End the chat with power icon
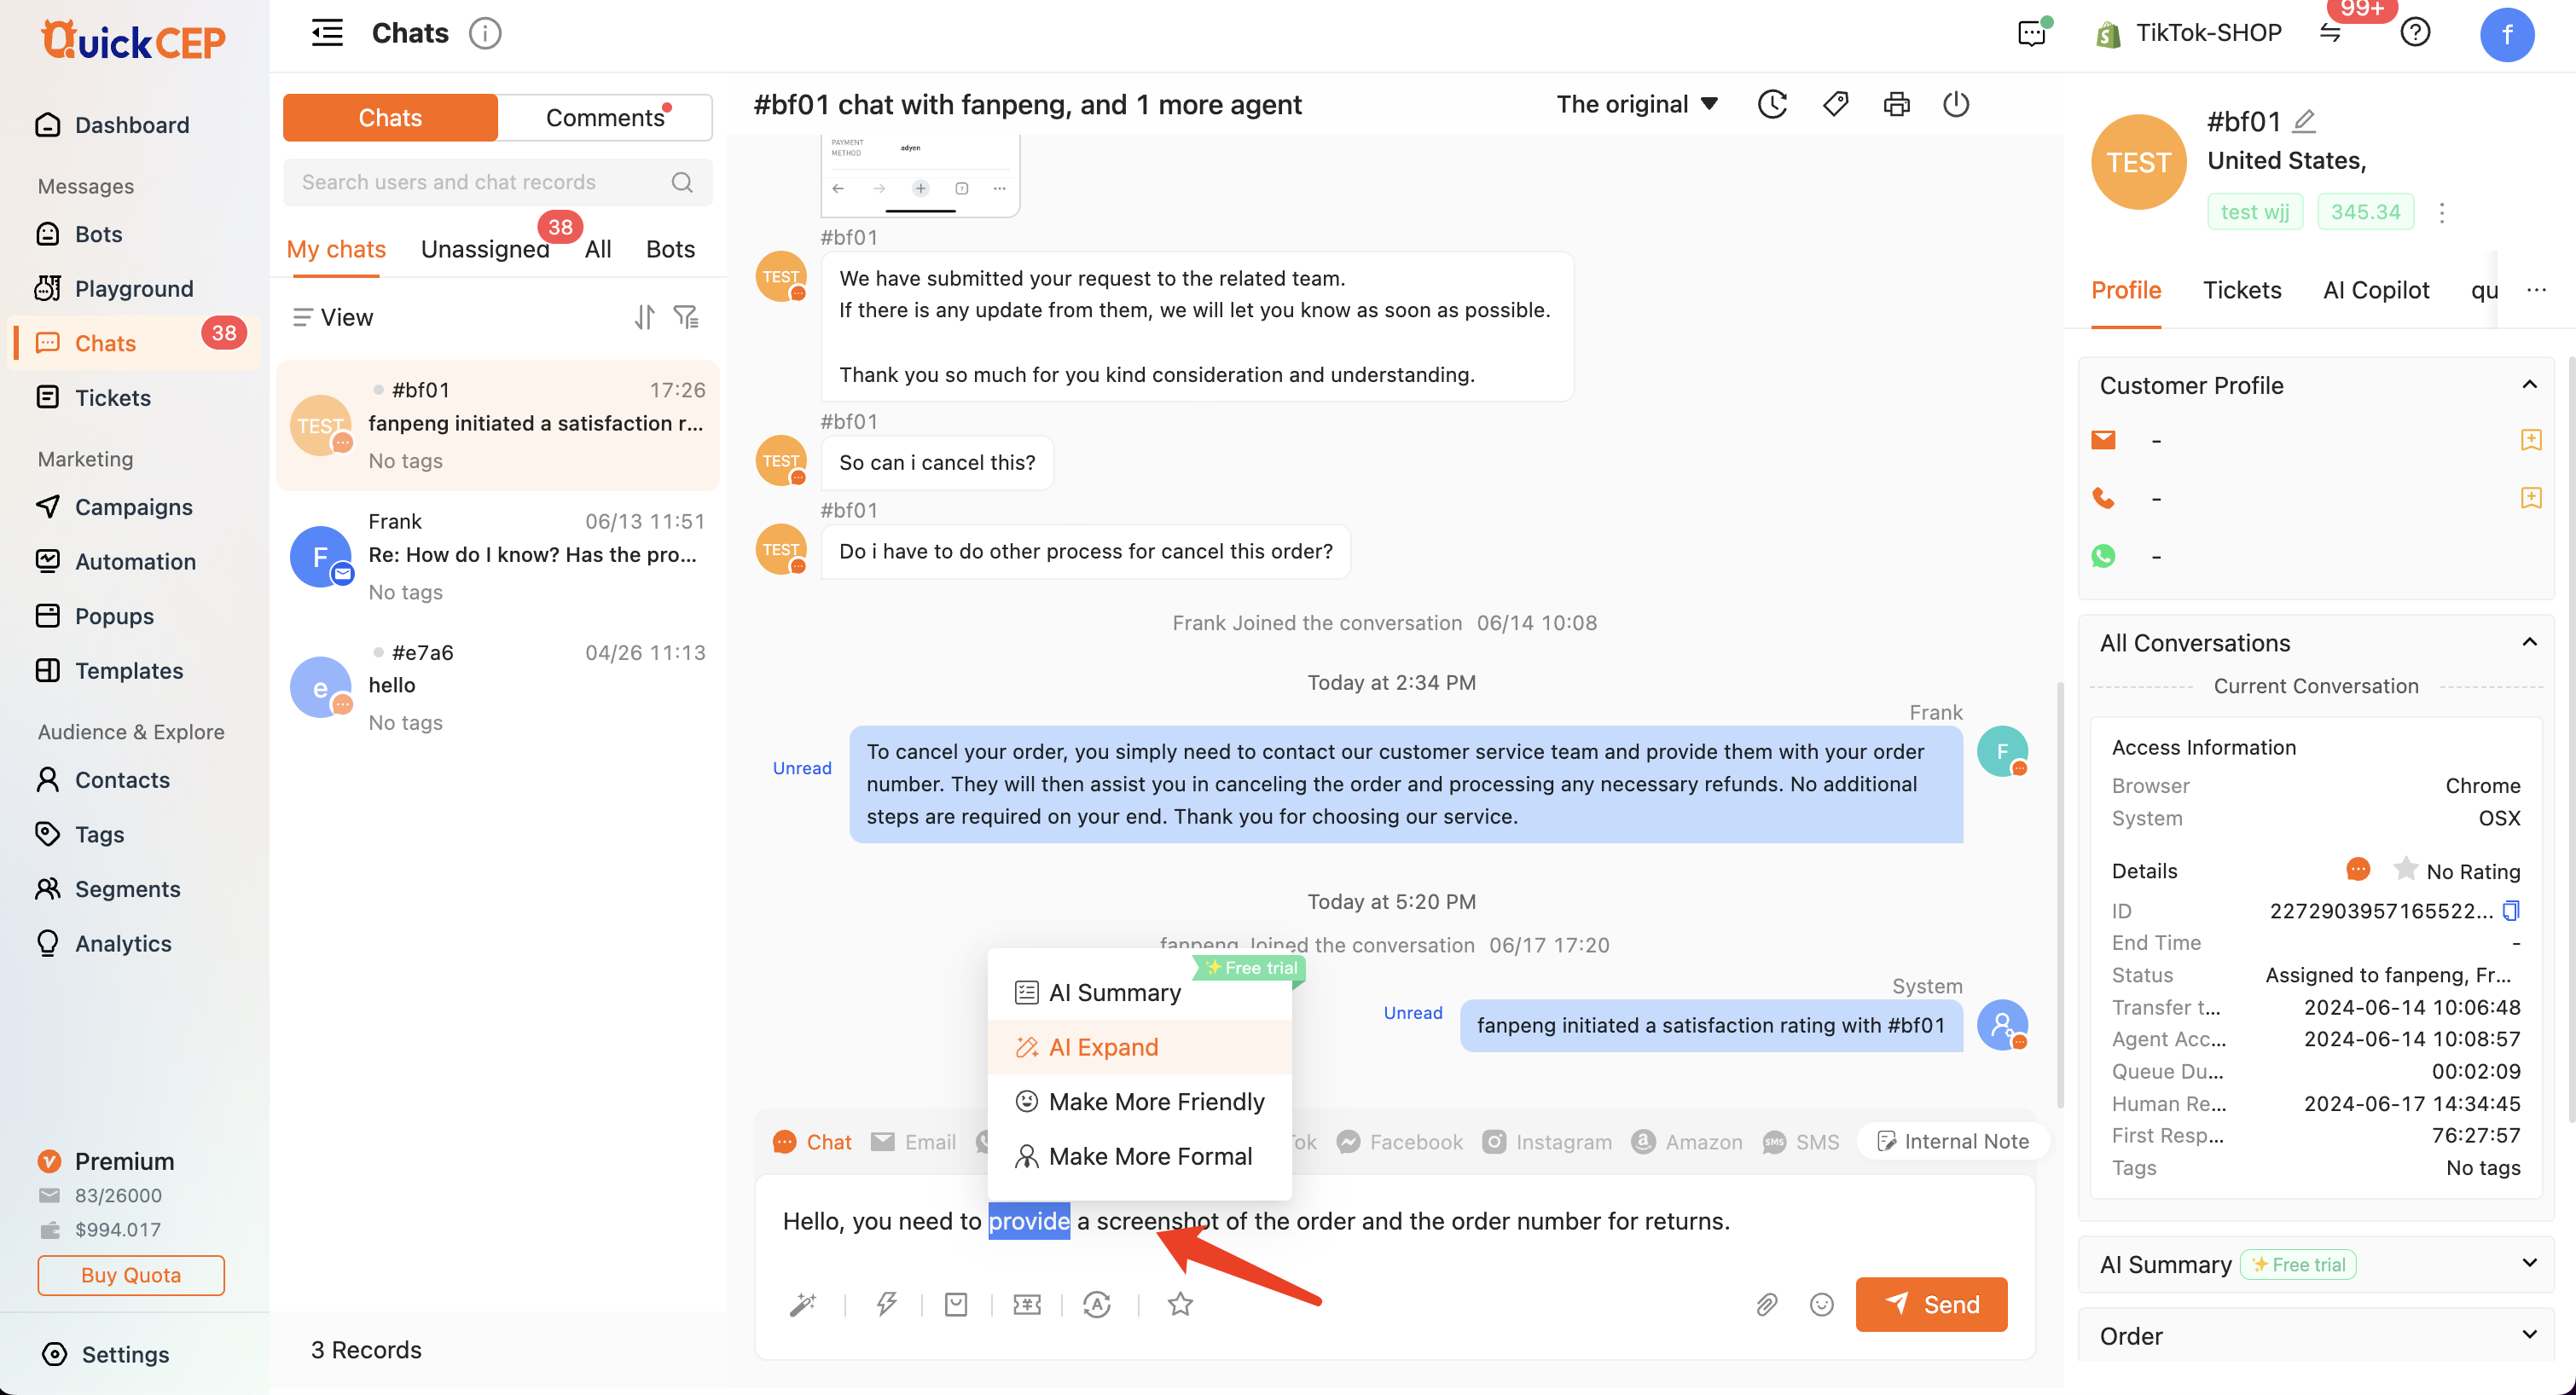 click(1956, 104)
